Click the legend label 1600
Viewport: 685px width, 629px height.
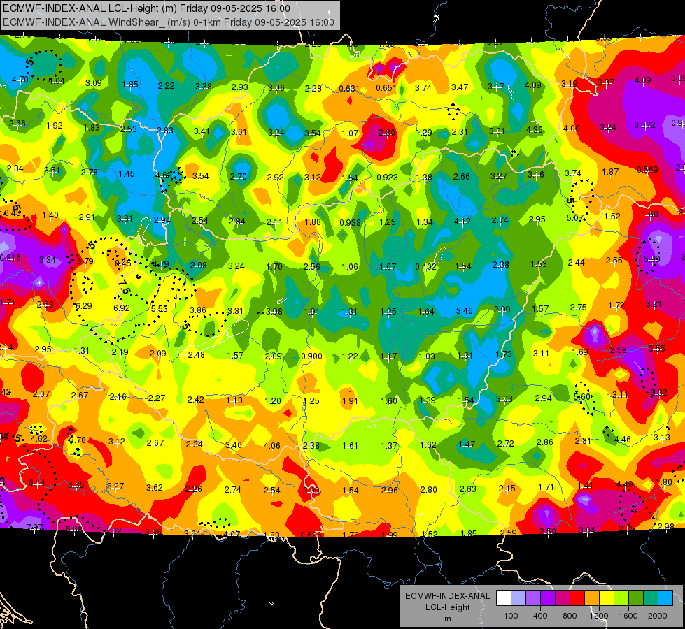(628, 616)
